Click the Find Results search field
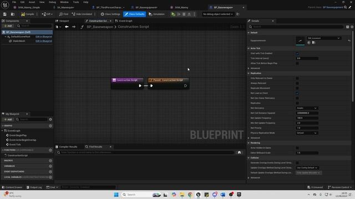This screenshot has height=199, width=355. 145,153
